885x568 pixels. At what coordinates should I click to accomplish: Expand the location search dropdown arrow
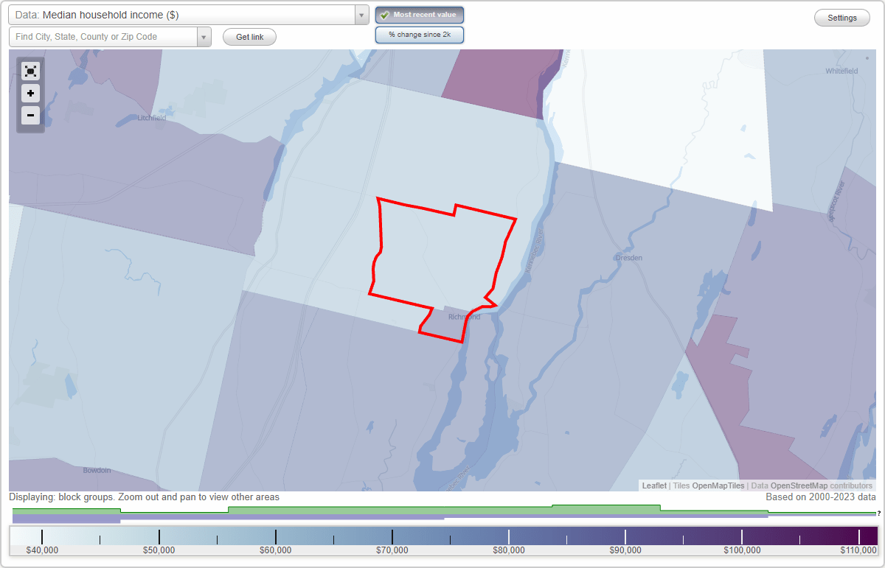[204, 37]
